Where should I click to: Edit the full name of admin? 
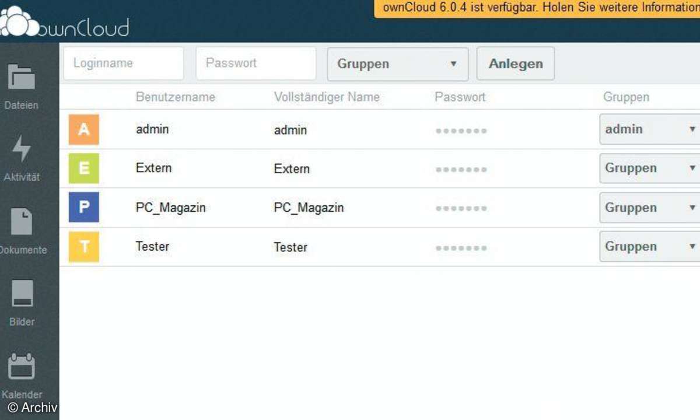pyautogui.click(x=290, y=130)
